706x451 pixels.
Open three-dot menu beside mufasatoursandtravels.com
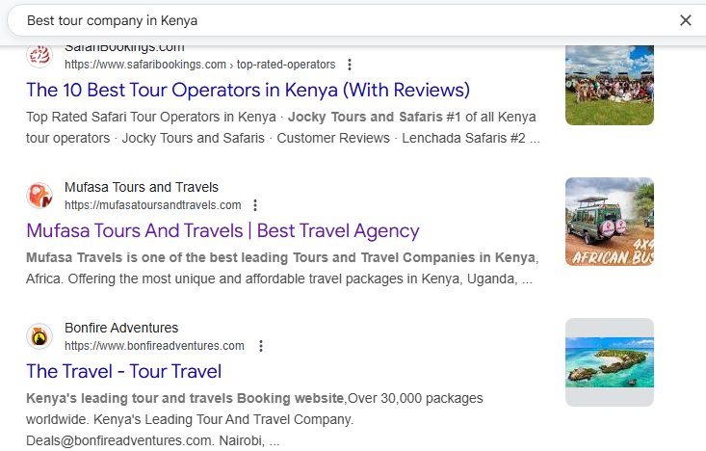coord(255,205)
